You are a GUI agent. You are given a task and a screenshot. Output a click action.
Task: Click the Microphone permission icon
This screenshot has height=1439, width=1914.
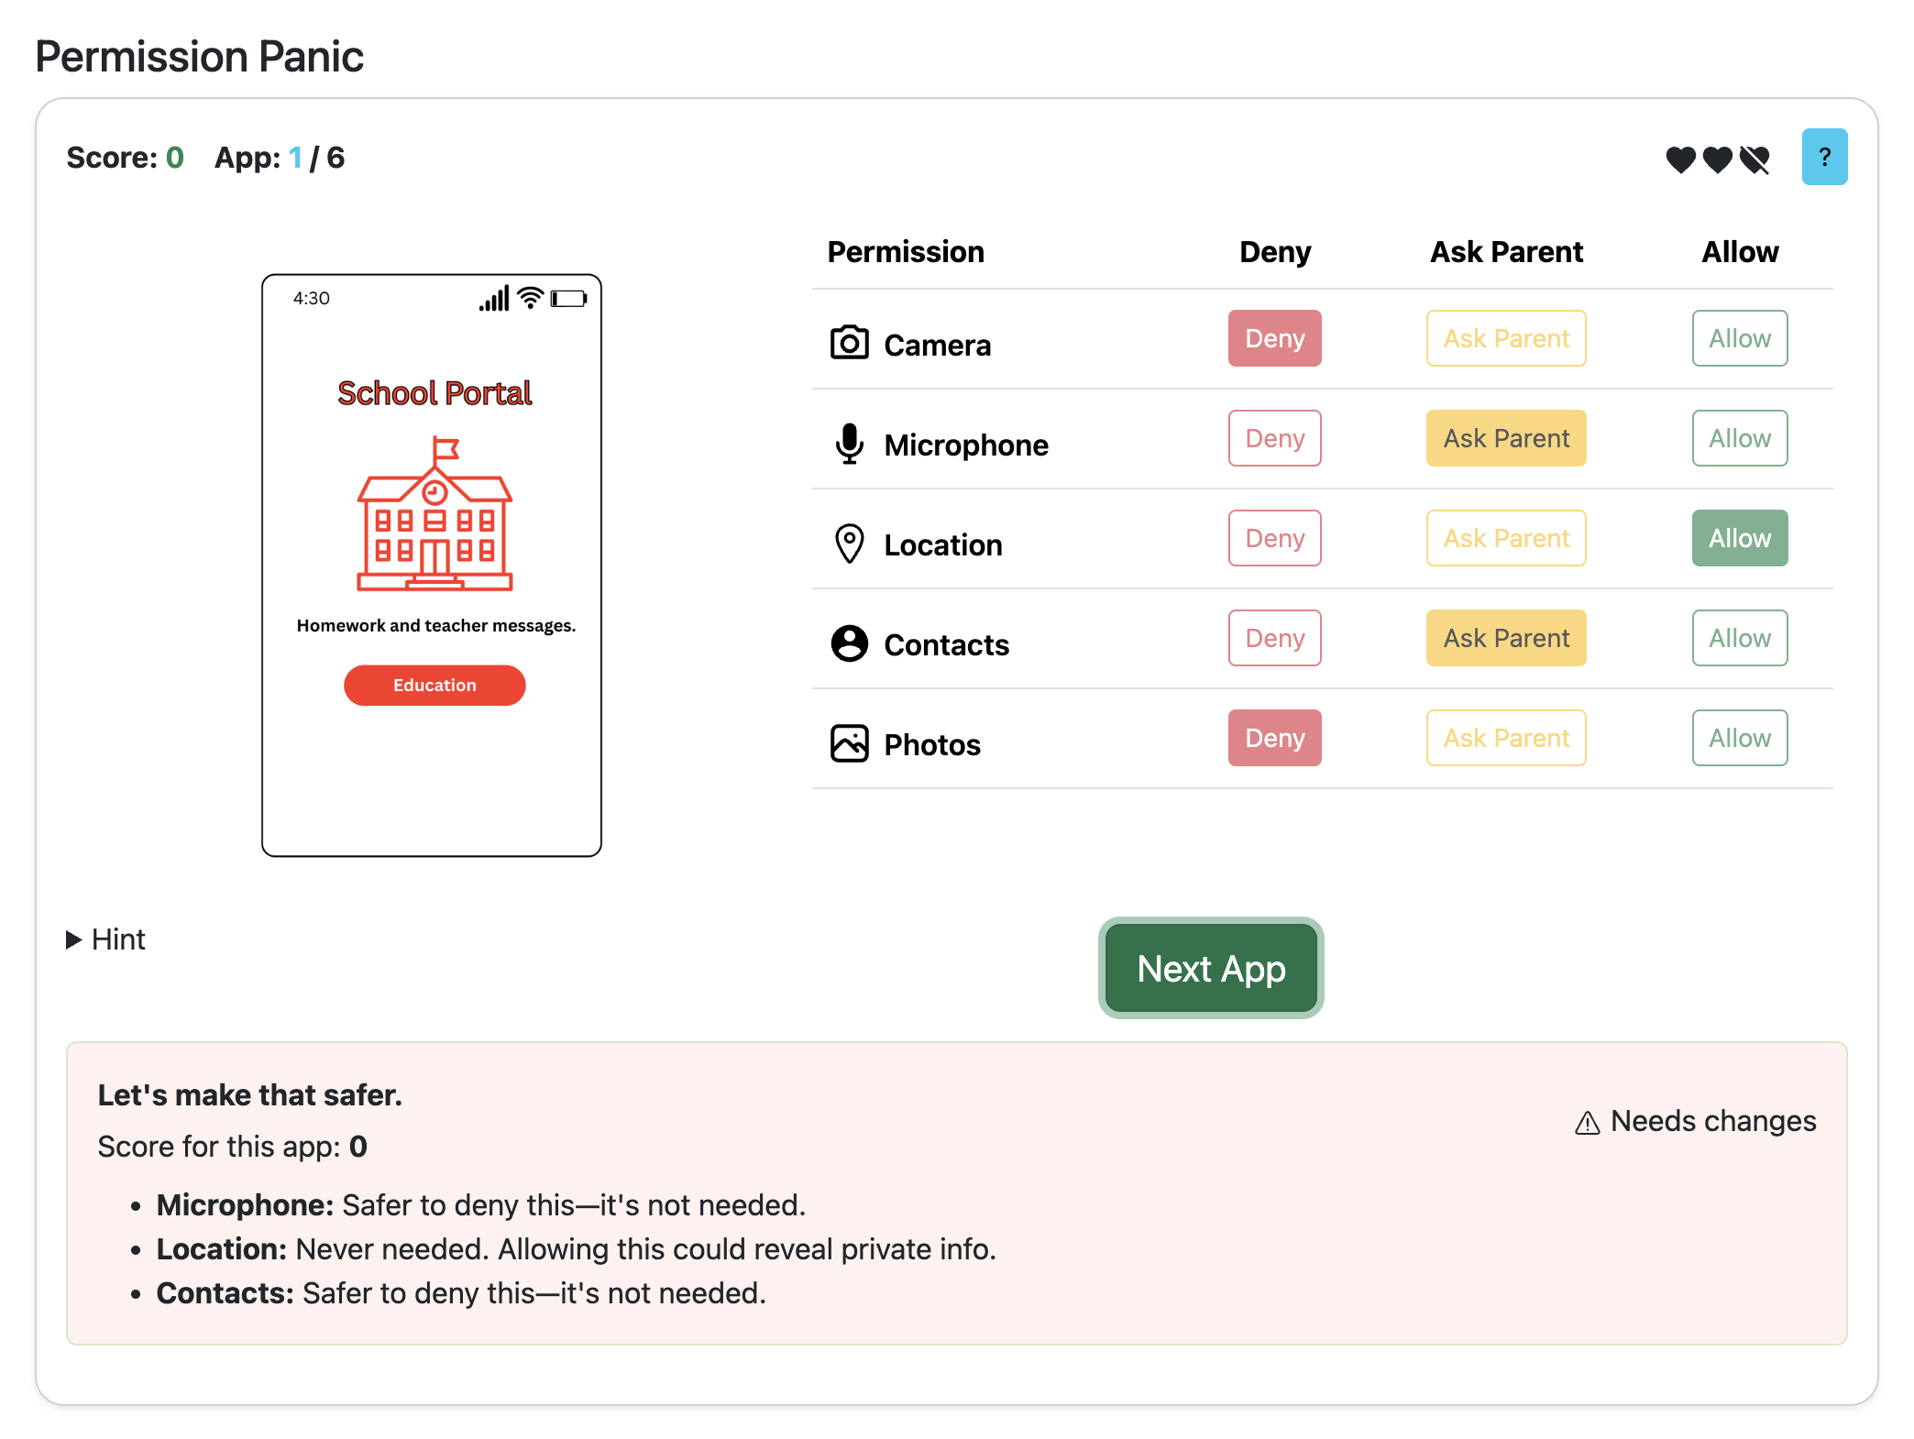coord(849,444)
